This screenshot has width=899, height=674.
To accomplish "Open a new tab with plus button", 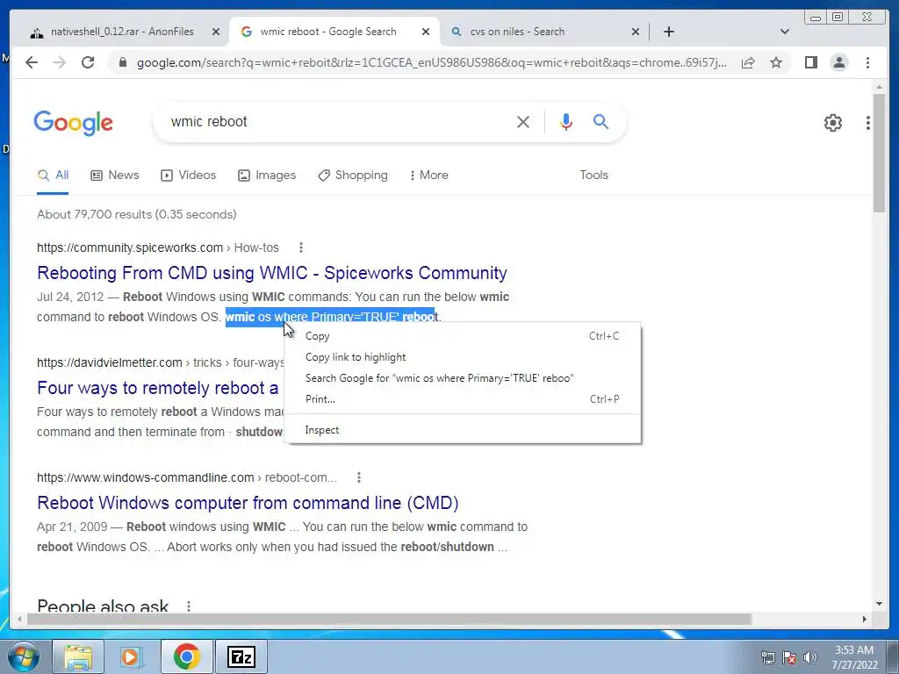I will click(668, 32).
